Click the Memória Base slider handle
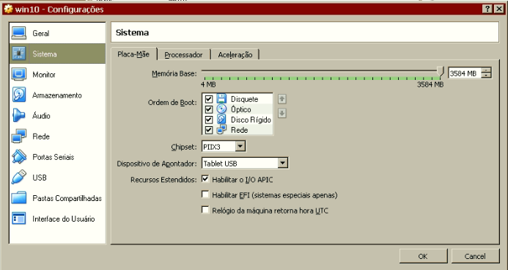Screen dimensions: 508x270 tap(440, 72)
